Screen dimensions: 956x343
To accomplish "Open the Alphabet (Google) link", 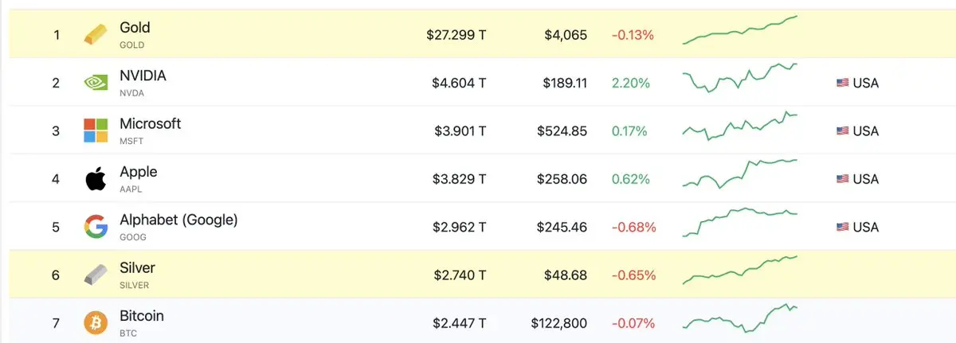I will click(178, 220).
